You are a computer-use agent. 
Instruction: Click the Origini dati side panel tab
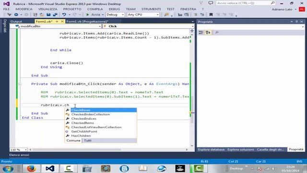coord(5,25)
